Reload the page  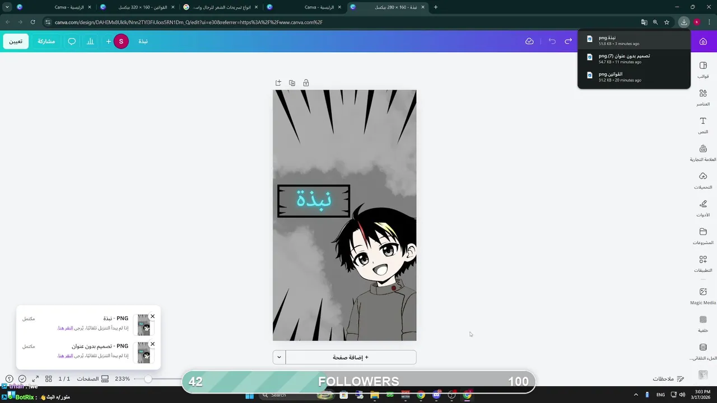33,22
